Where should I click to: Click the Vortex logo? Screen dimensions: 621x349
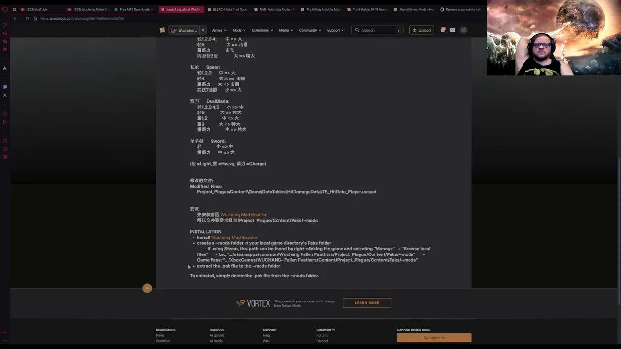click(x=253, y=303)
